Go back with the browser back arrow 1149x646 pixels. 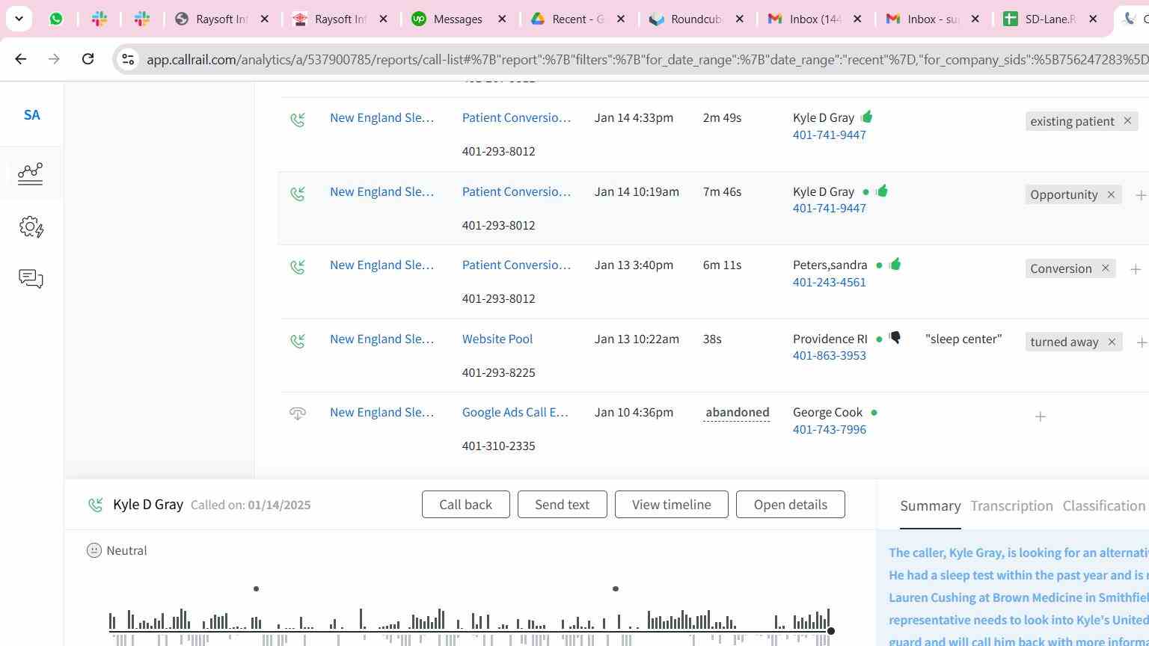pos(21,58)
